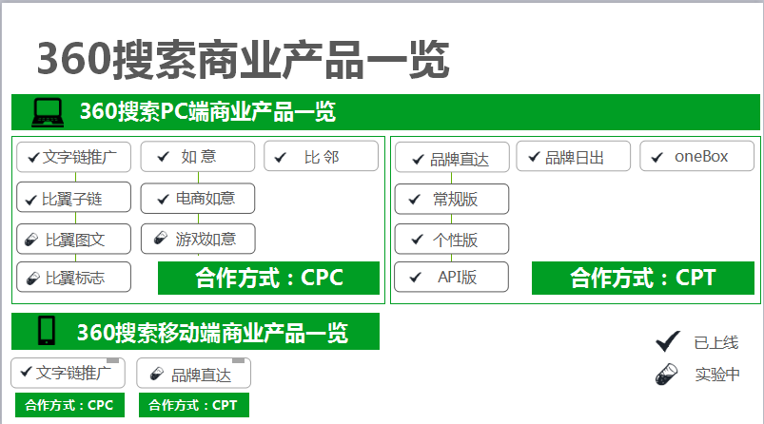This screenshot has height=424, width=764.
Task: Click the test tube icon beside 游戏如意
Action: [x=161, y=238]
